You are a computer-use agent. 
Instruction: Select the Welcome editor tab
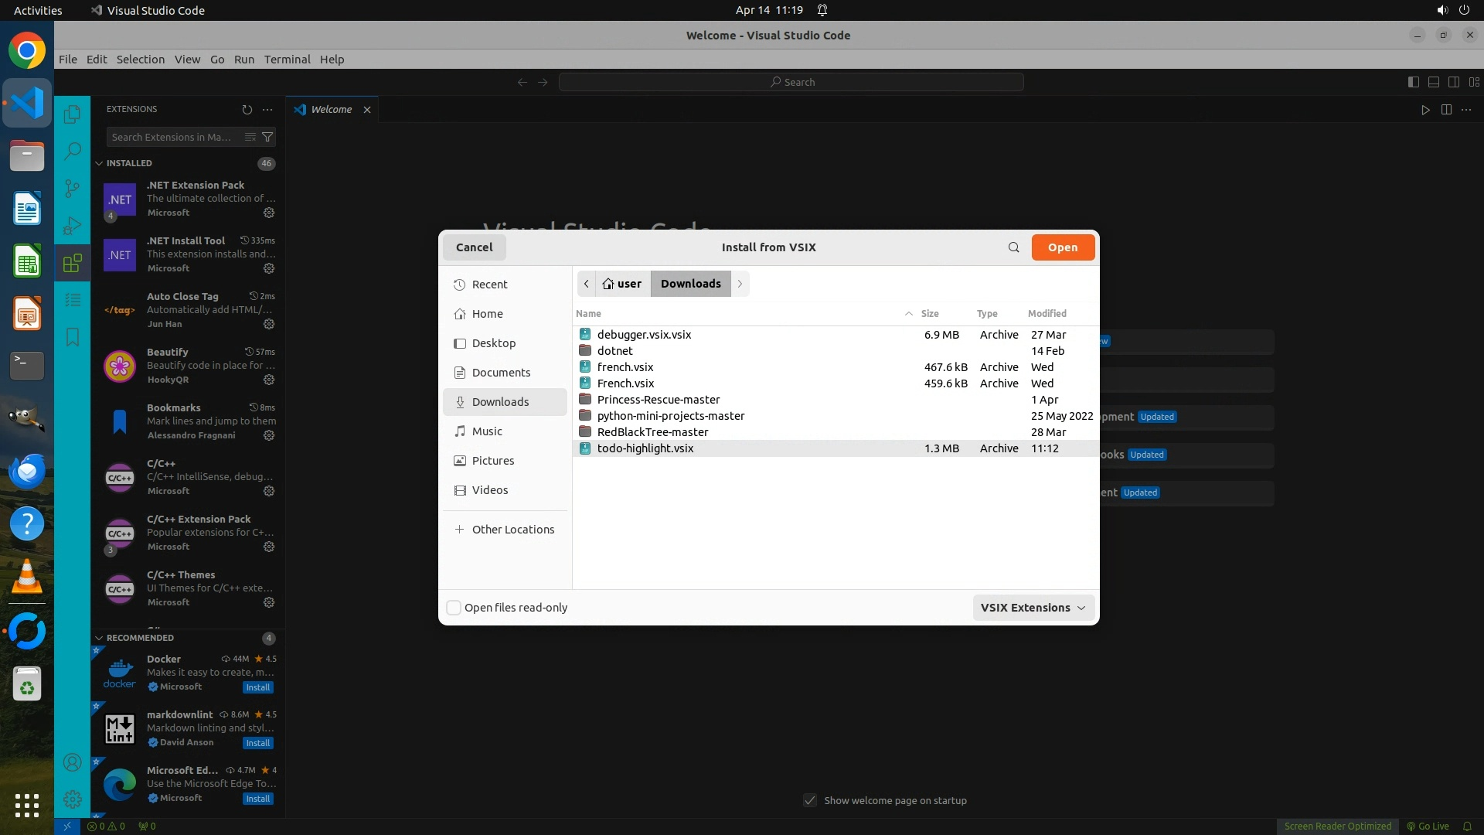click(331, 110)
